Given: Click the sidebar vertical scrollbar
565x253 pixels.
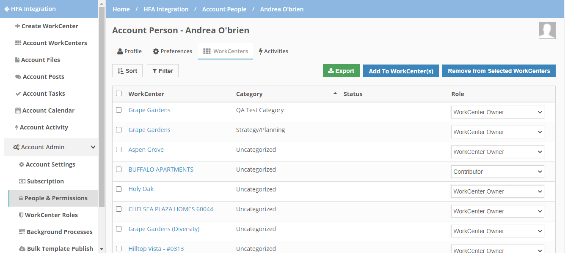Looking at the screenshot, I should [102, 105].
